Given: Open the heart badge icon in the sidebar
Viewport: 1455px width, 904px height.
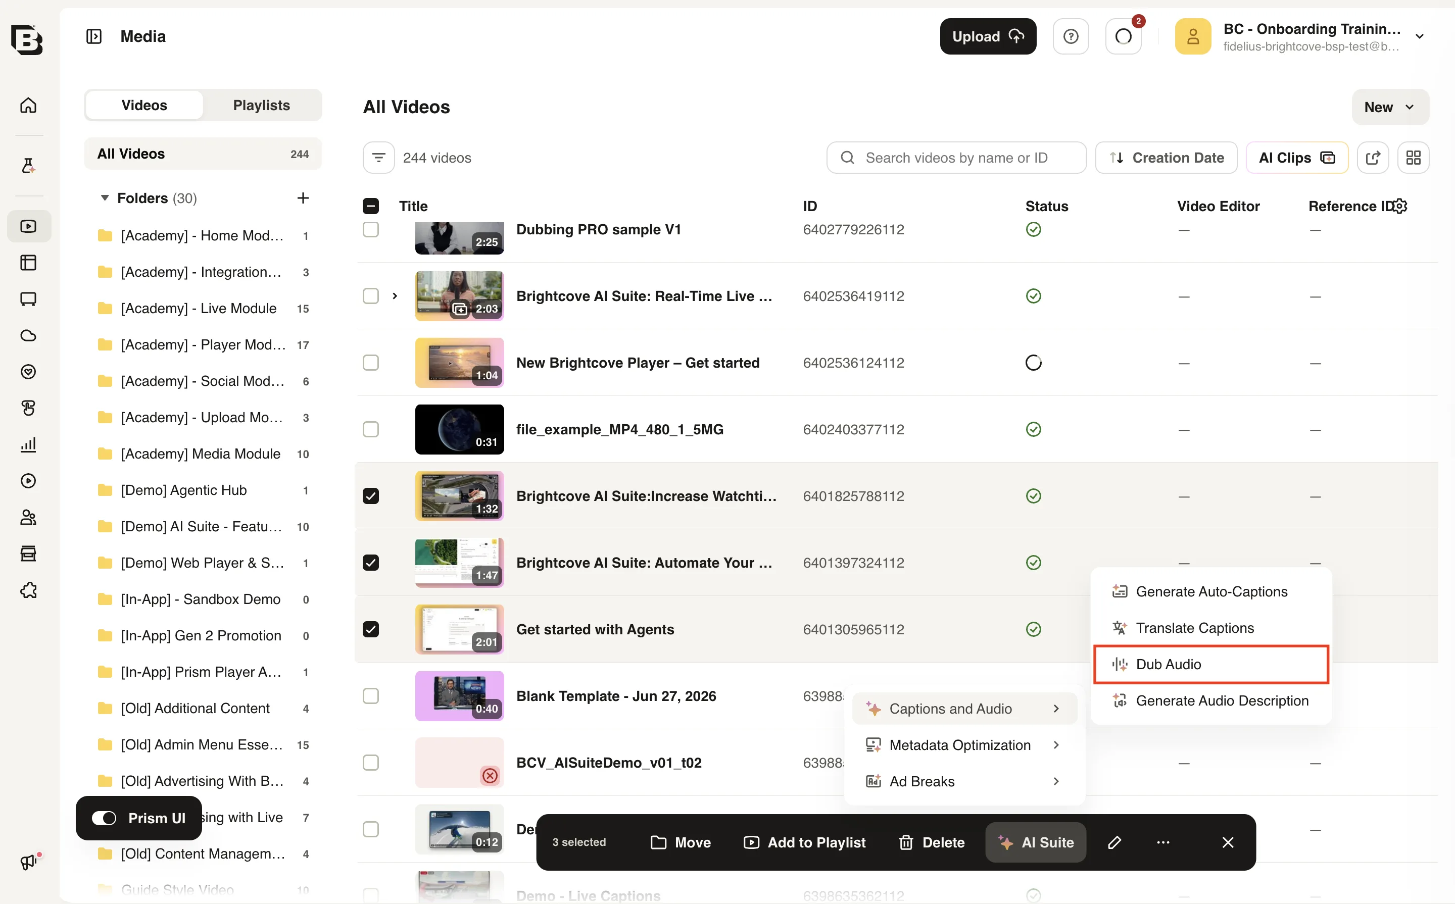Looking at the screenshot, I should click(x=28, y=372).
